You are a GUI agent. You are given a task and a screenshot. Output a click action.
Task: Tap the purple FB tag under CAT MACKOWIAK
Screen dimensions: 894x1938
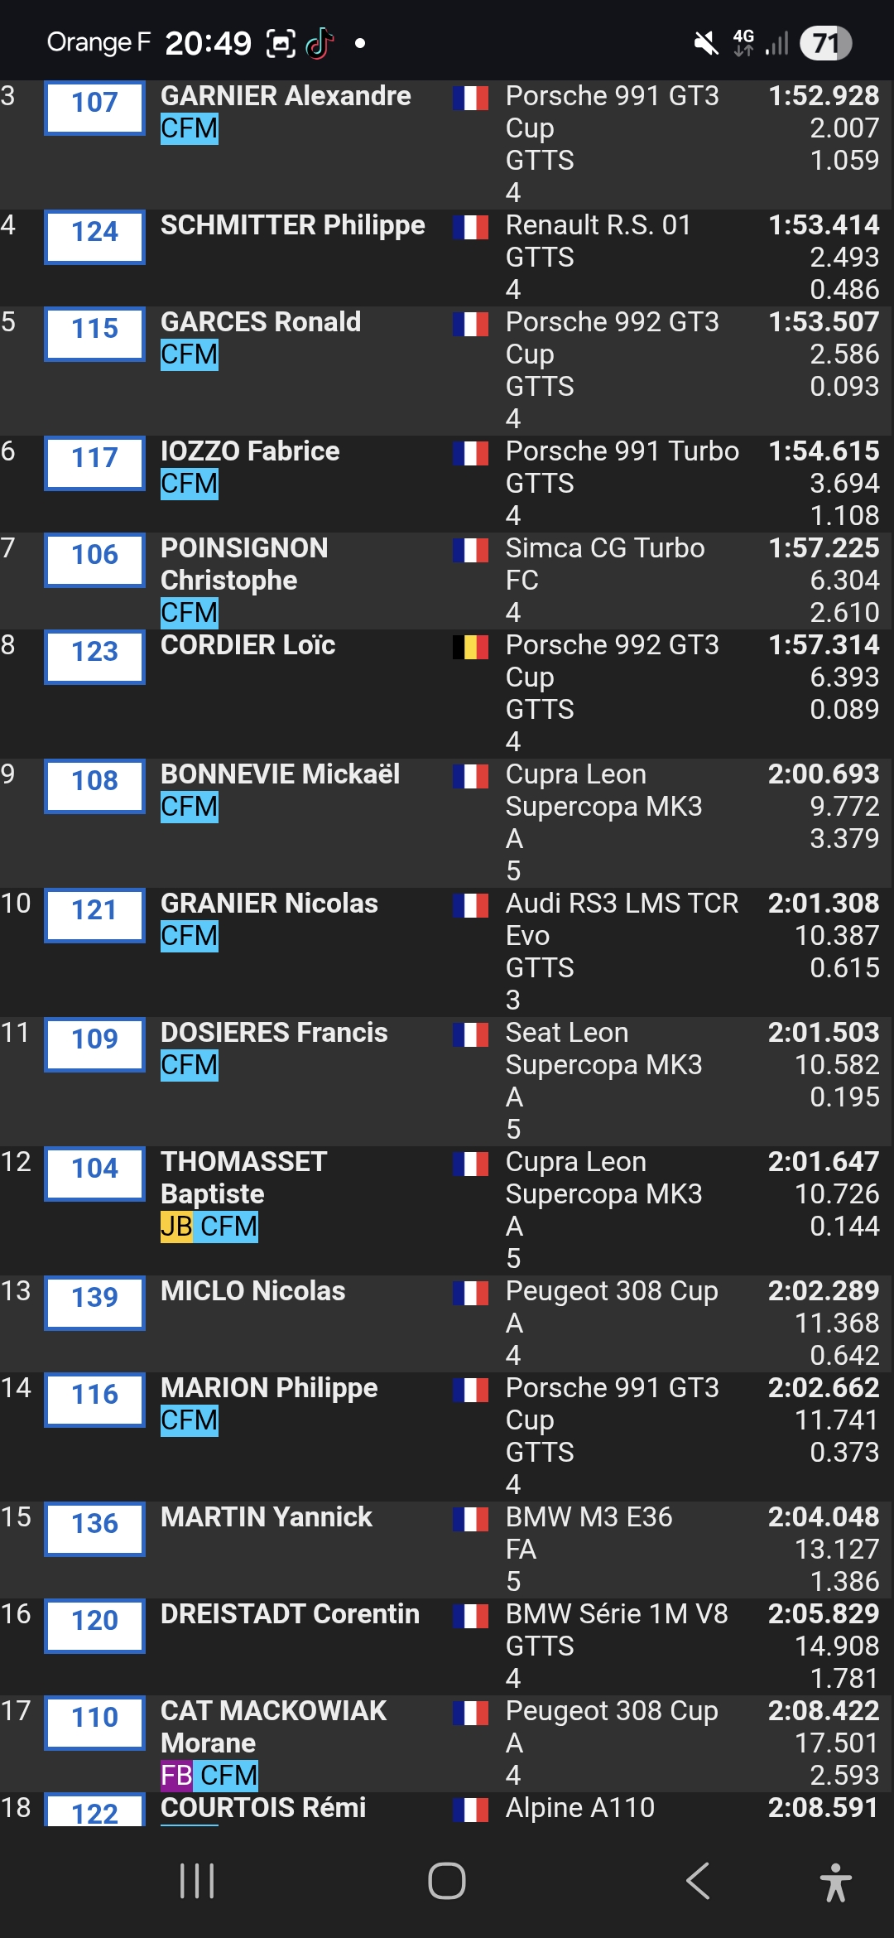coord(176,1776)
